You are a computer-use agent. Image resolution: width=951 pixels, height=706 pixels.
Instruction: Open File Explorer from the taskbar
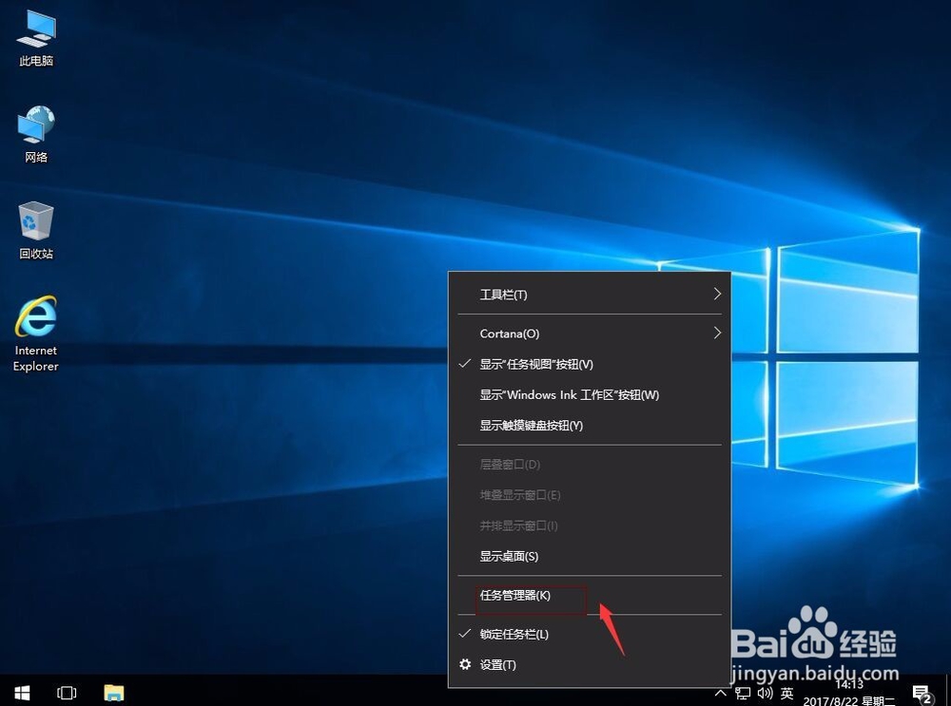(x=113, y=693)
